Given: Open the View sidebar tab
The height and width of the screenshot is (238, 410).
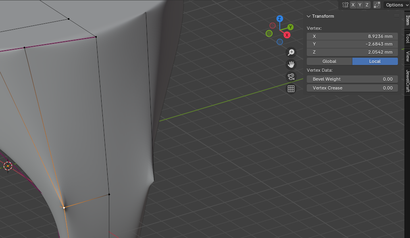Looking at the screenshot, I should (x=407, y=56).
